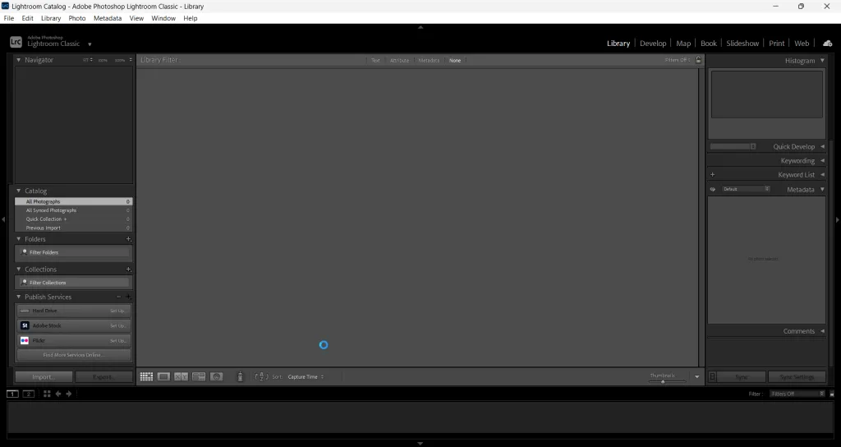Switch to the Develop module

pos(653,44)
